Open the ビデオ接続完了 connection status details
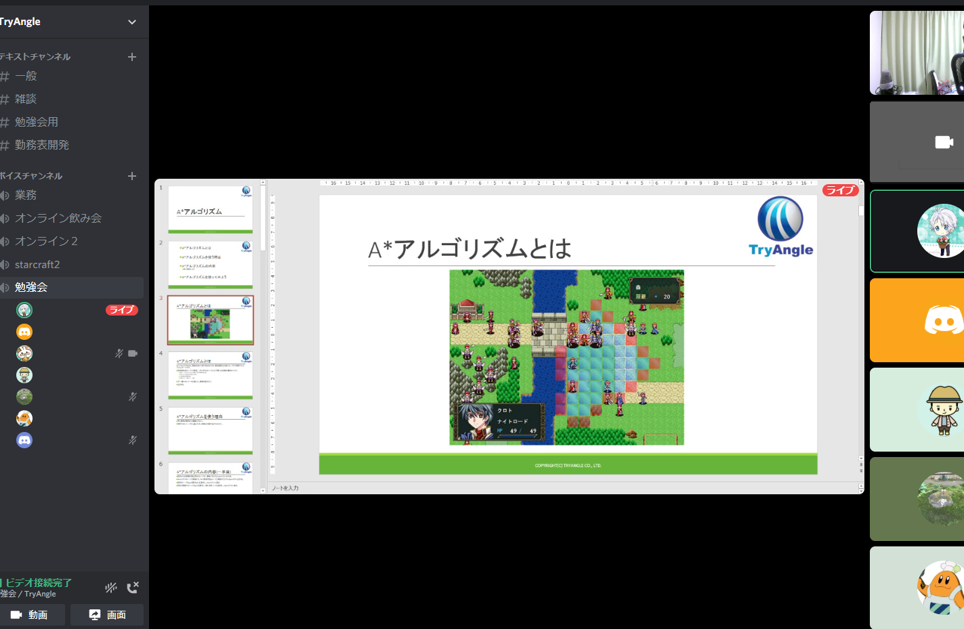964x629 pixels. pyautogui.click(x=38, y=583)
